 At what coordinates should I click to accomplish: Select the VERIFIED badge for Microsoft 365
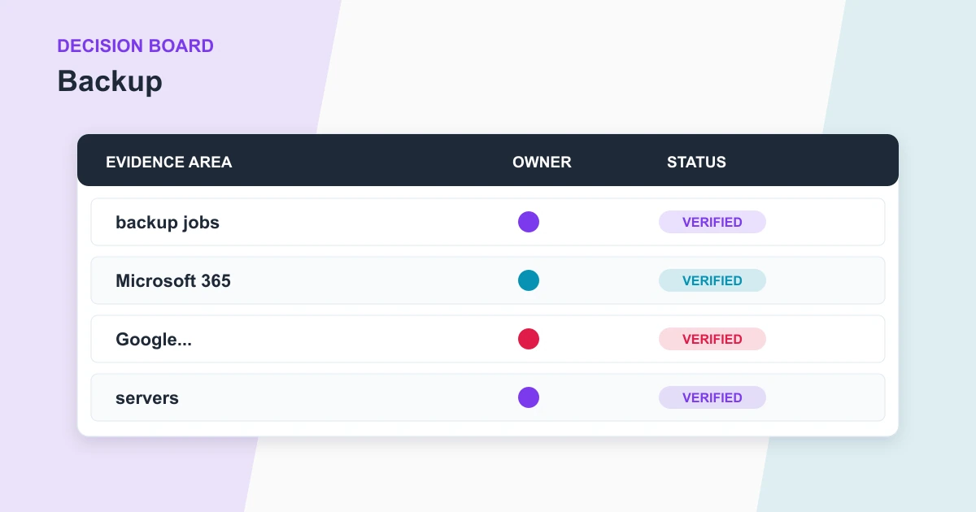pos(712,280)
